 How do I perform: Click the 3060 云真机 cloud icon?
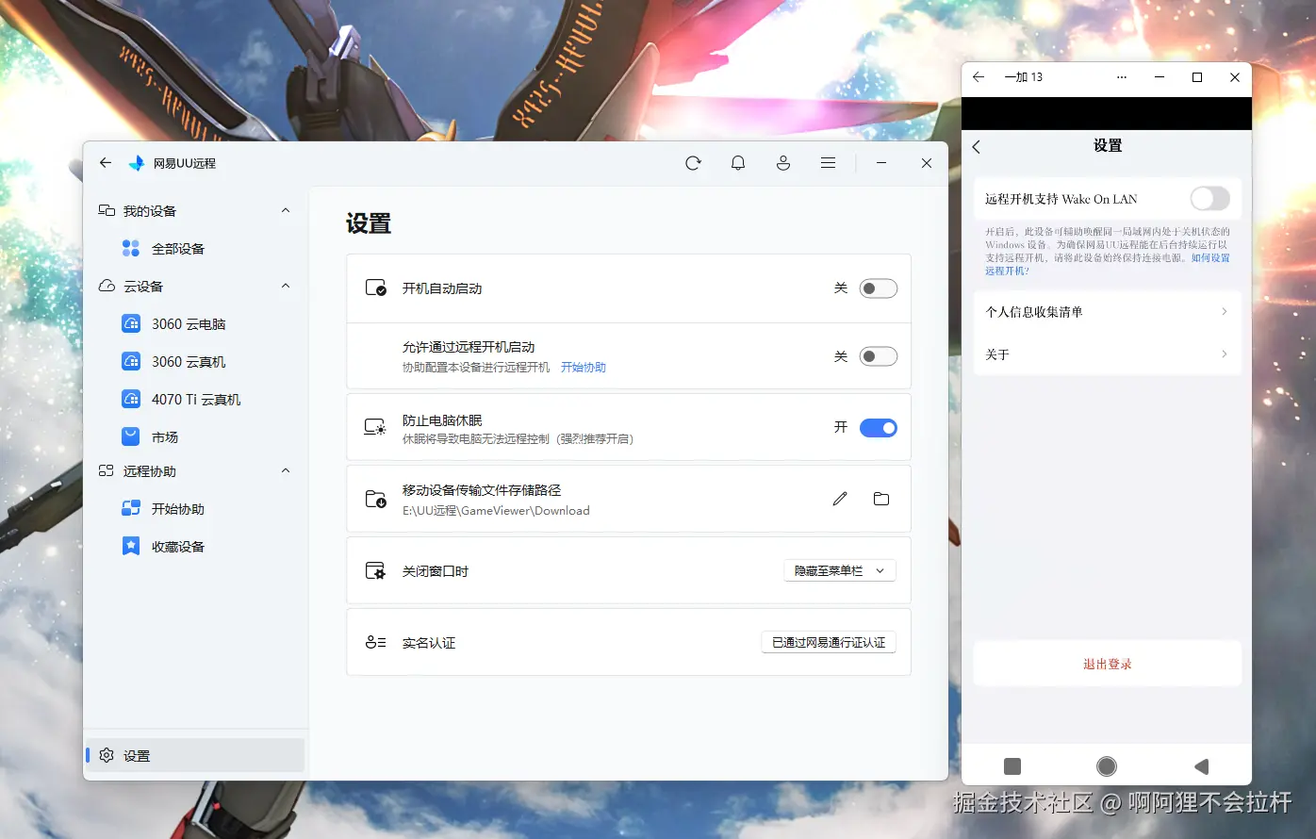[x=131, y=362]
